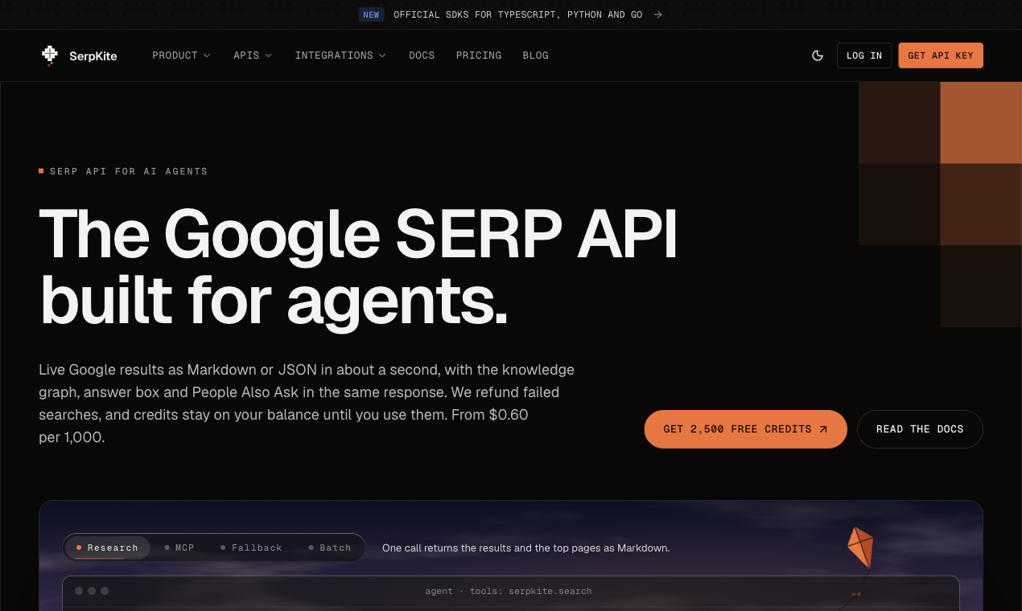Click the headline 'The Google SERP API'

(358, 234)
